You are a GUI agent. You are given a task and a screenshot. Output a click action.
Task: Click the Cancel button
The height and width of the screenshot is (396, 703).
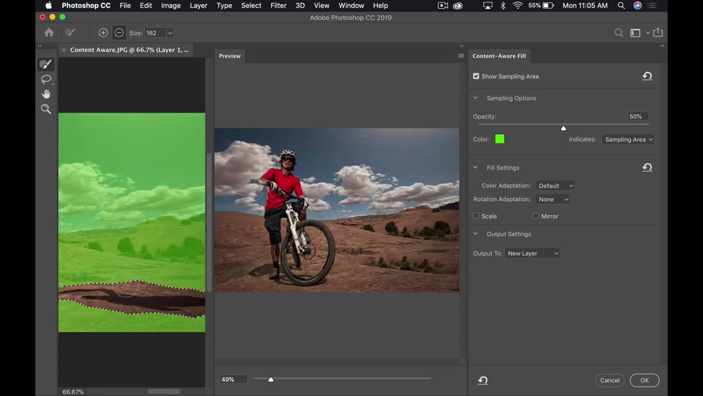coord(610,380)
